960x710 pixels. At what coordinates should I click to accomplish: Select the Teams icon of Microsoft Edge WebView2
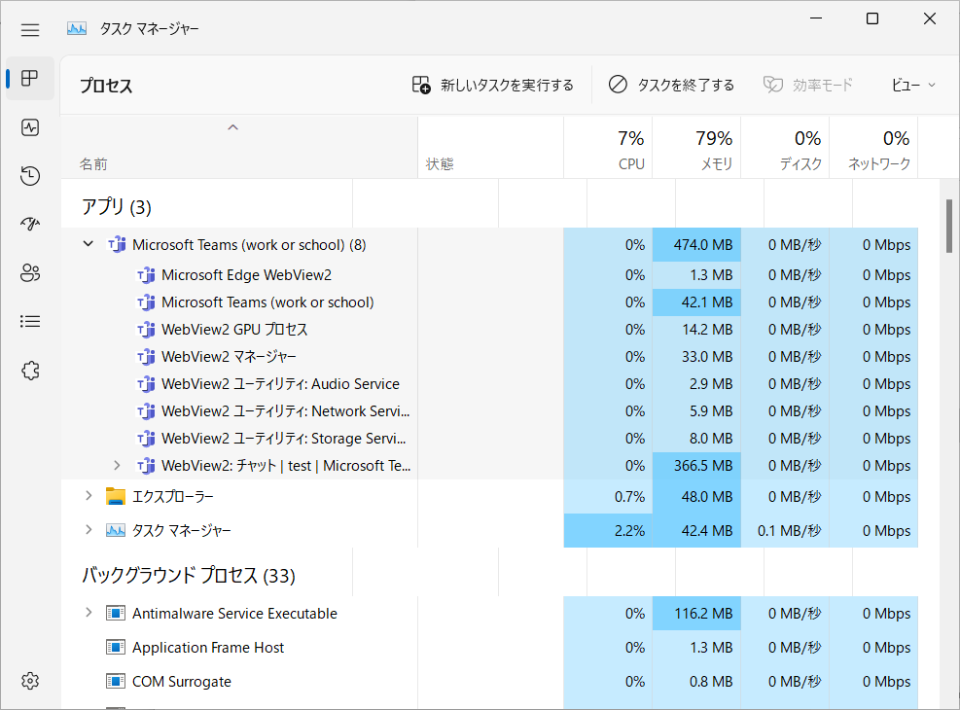click(x=146, y=275)
